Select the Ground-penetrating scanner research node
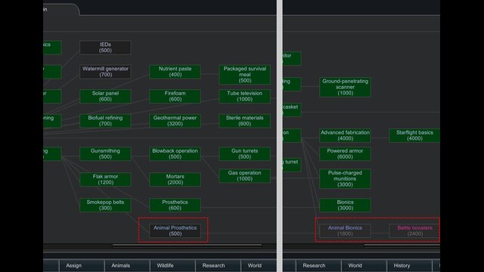 pos(345,87)
